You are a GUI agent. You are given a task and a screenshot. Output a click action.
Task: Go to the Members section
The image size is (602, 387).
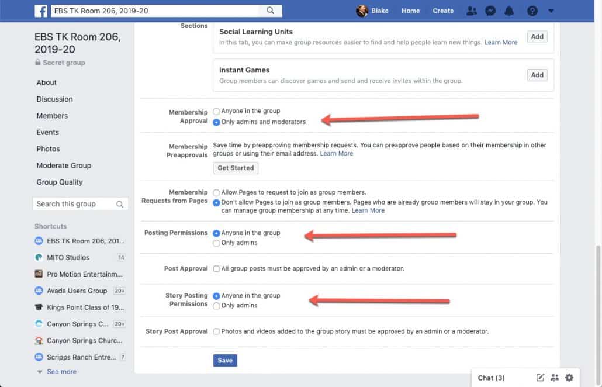(52, 115)
